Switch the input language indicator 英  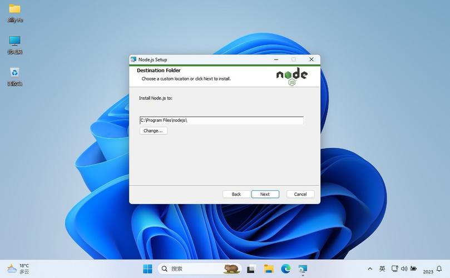pyautogui.click(x=382, y=269)
